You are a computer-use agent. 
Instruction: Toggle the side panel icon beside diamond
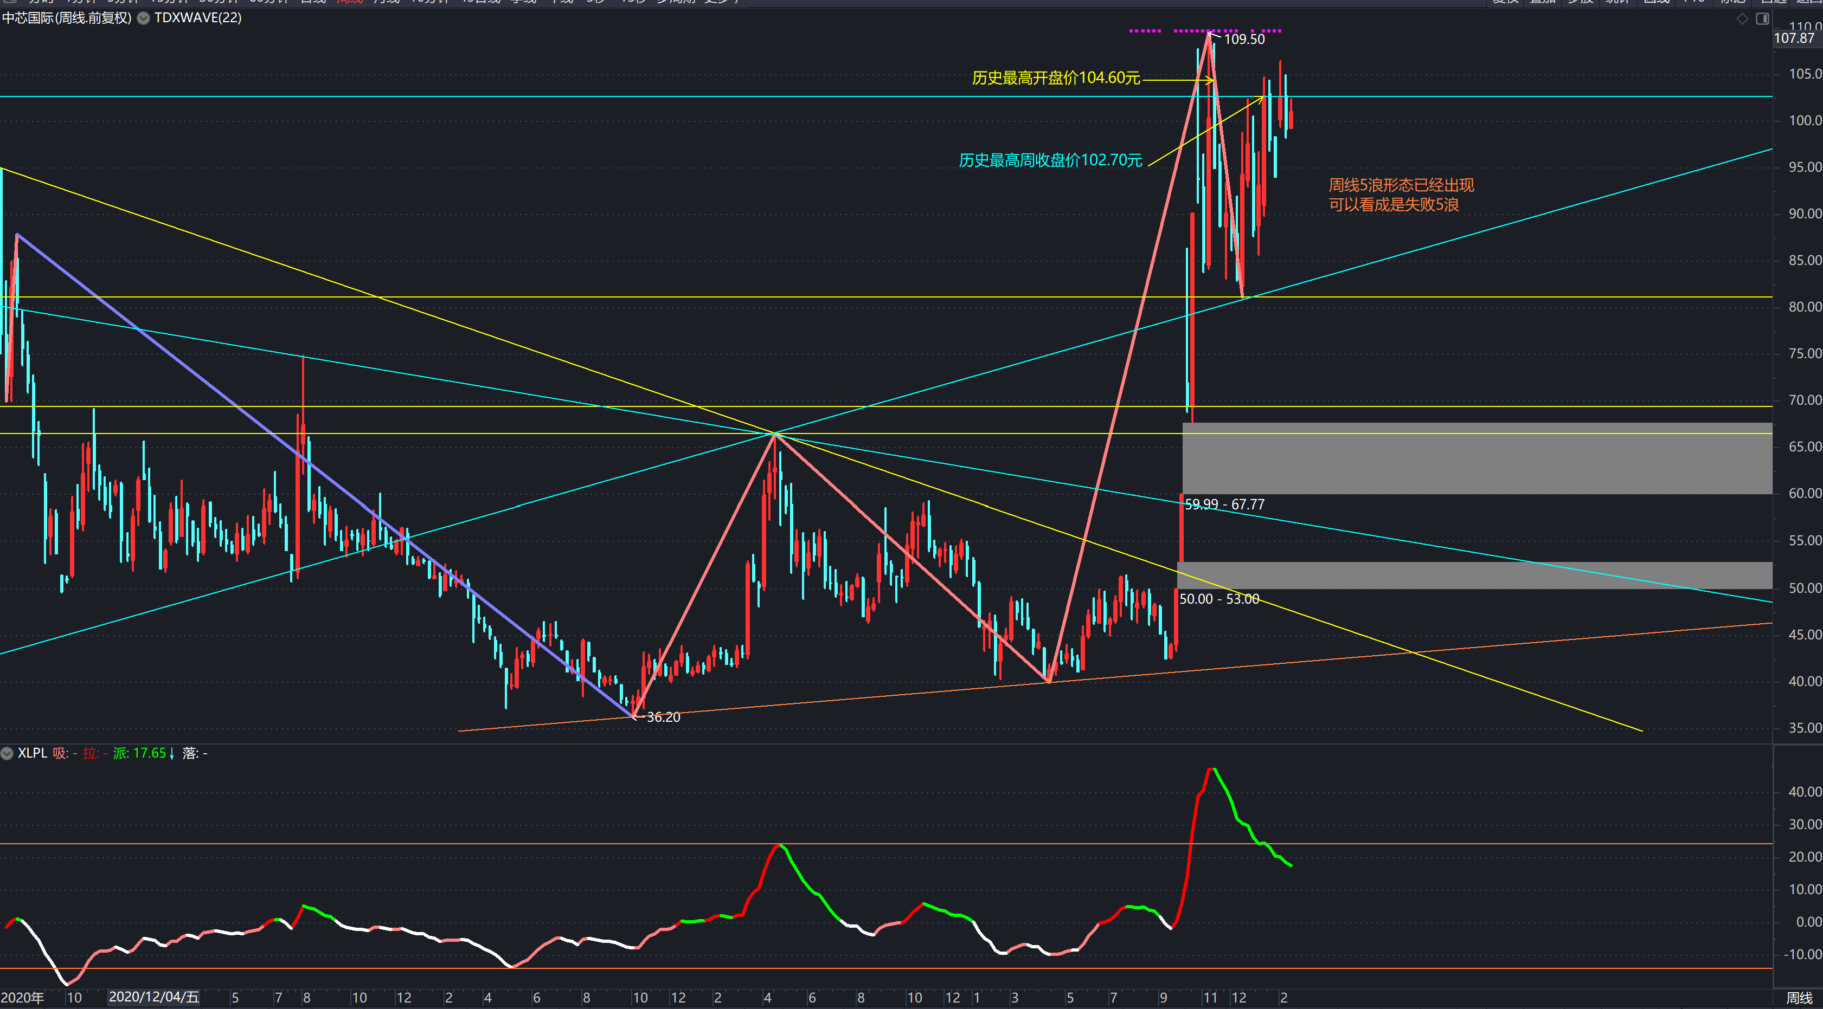point(1762,19)
